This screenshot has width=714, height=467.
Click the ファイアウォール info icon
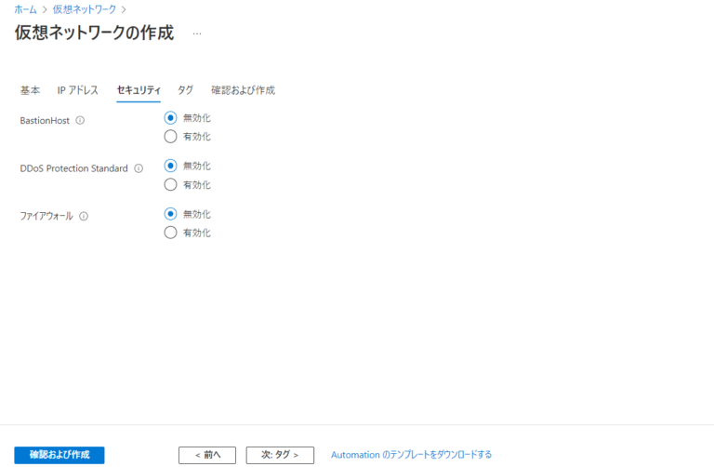pyautogui.click(x=84, y=217)
